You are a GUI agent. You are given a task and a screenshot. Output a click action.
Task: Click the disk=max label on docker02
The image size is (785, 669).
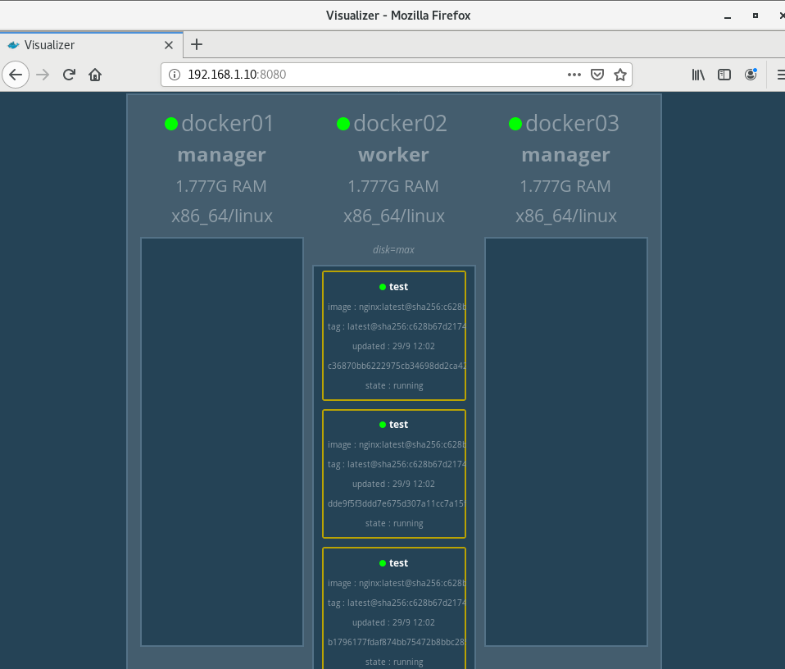[x=393, y=250]
